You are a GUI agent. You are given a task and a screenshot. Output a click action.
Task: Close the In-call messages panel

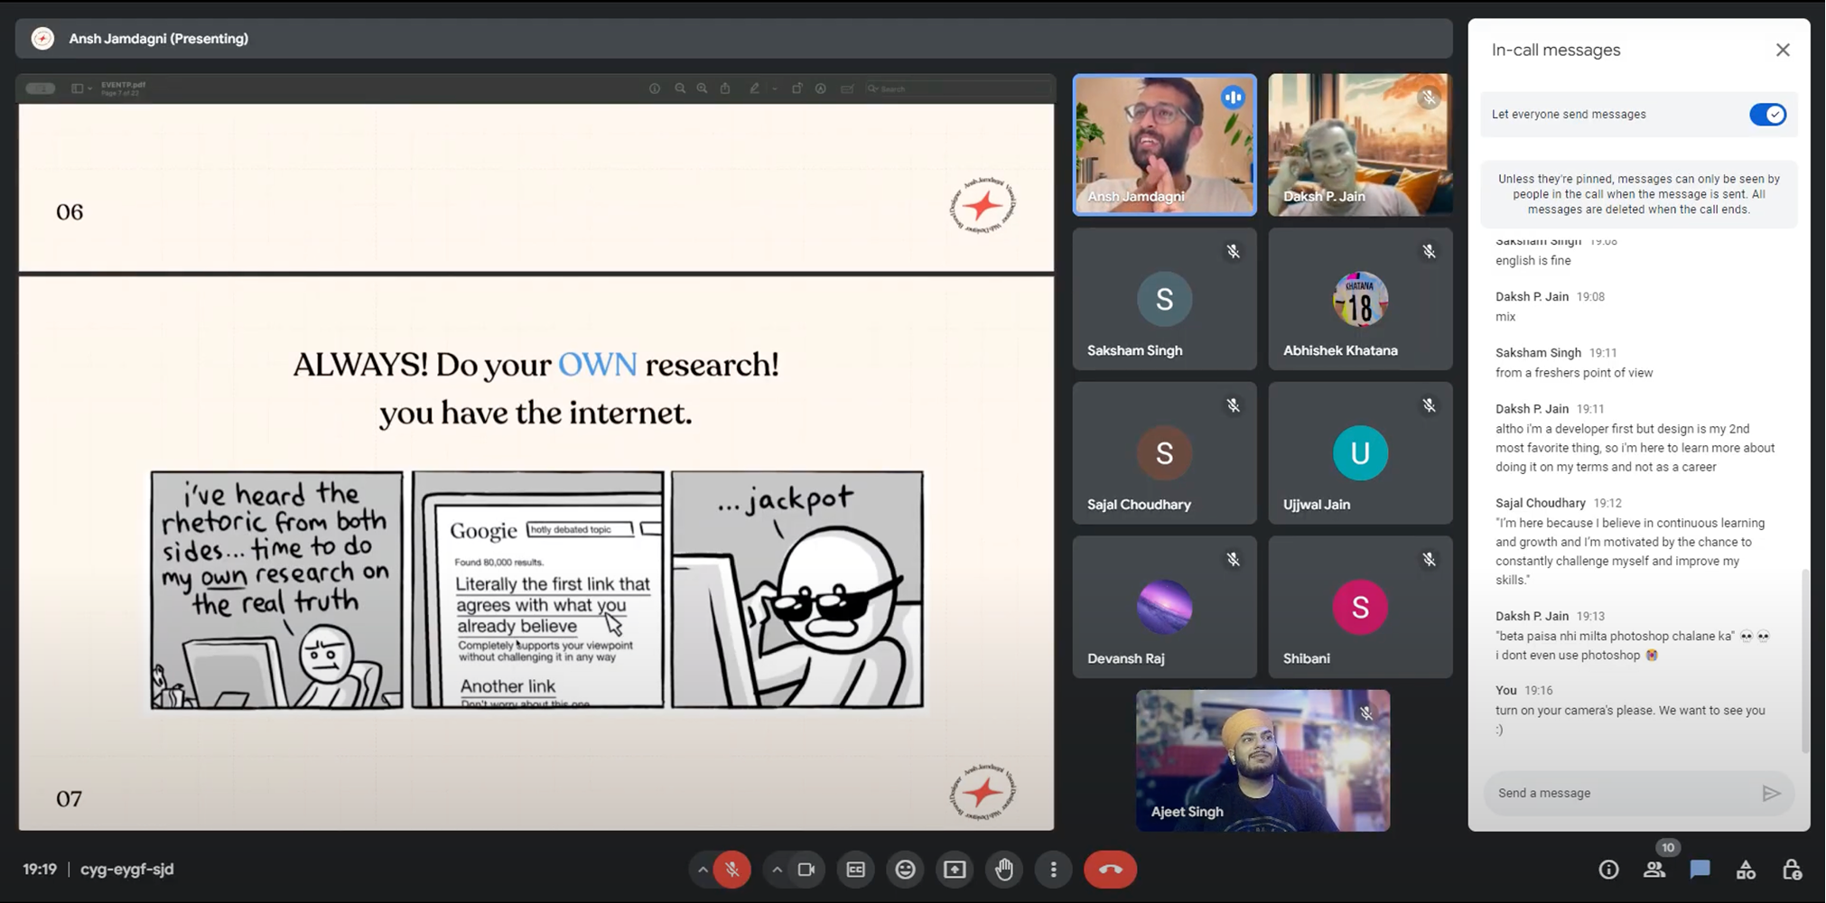1783,51
